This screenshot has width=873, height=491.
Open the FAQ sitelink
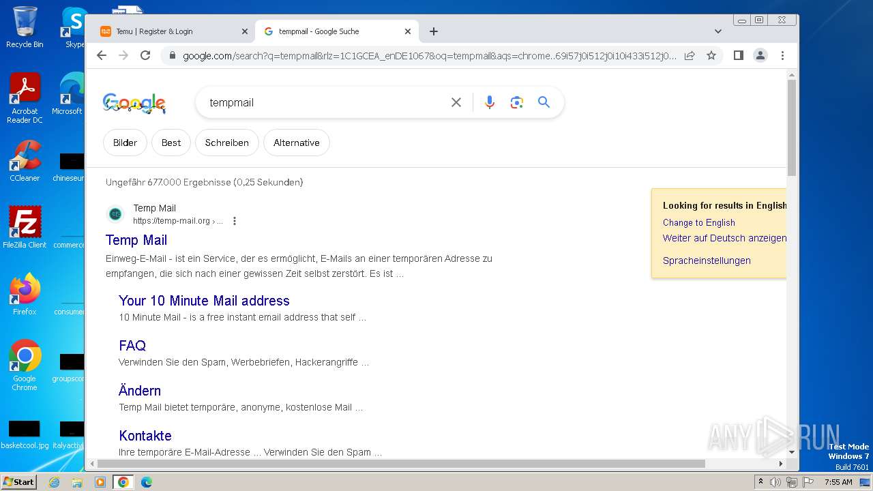[132, 346]
